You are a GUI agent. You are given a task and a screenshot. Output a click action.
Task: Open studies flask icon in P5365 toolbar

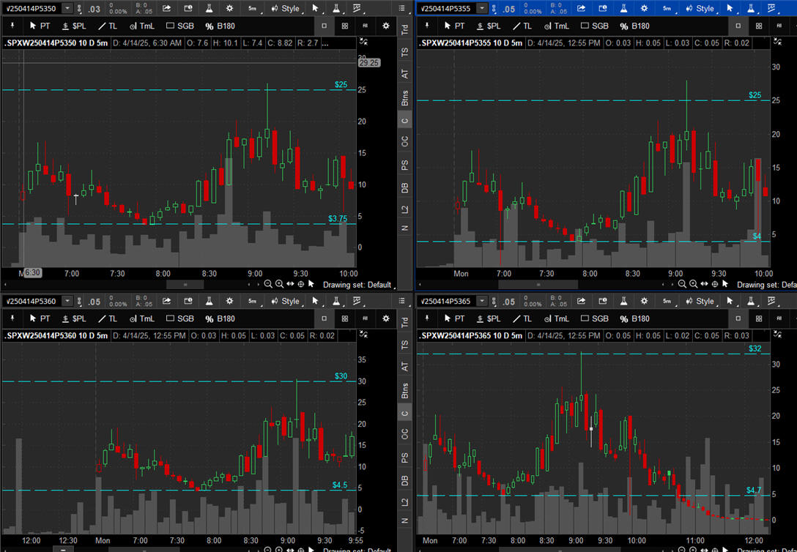tap(623, 301)
